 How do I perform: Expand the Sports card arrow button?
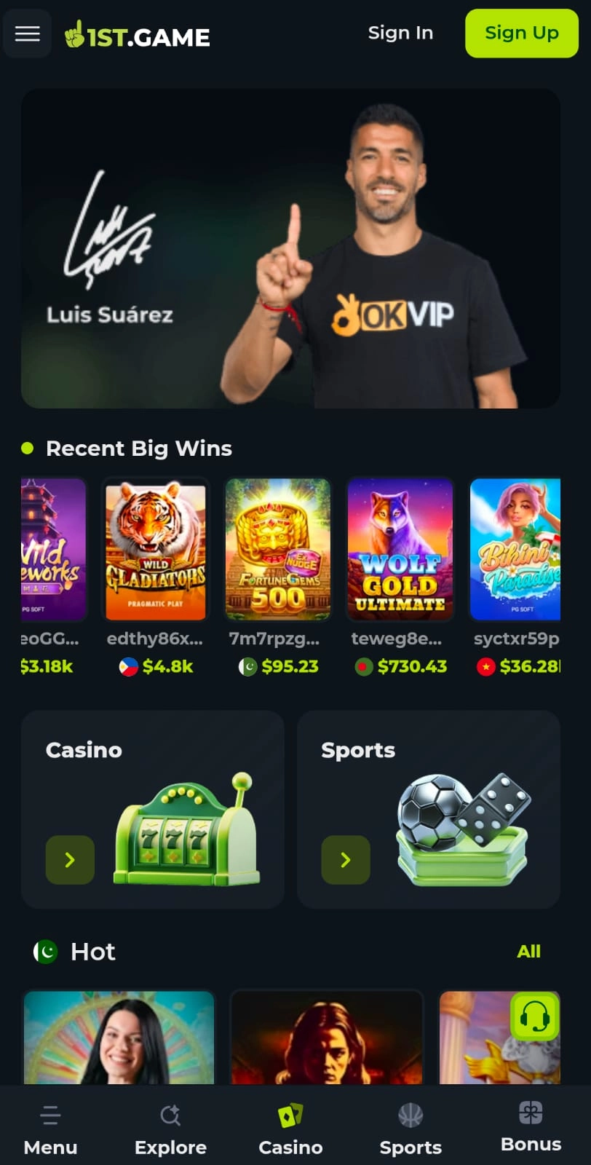(x=346, y=860)
